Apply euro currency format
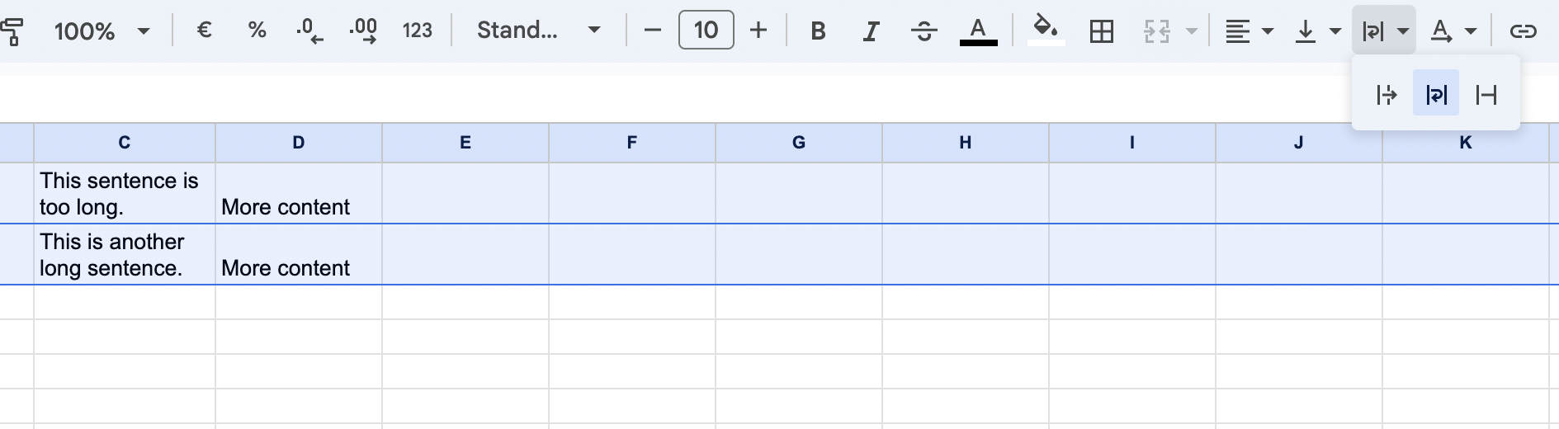The height and width of the screenshot is (429, 1559). 205,31
